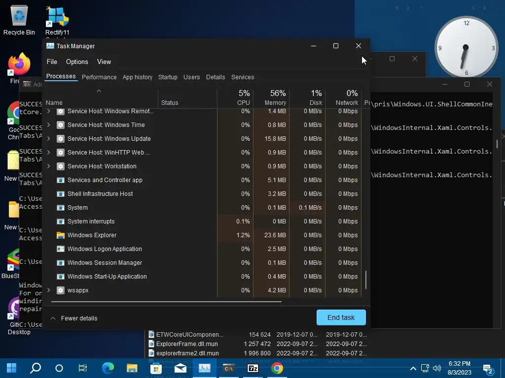Select the Windows Session Manager row

[203, 263]
